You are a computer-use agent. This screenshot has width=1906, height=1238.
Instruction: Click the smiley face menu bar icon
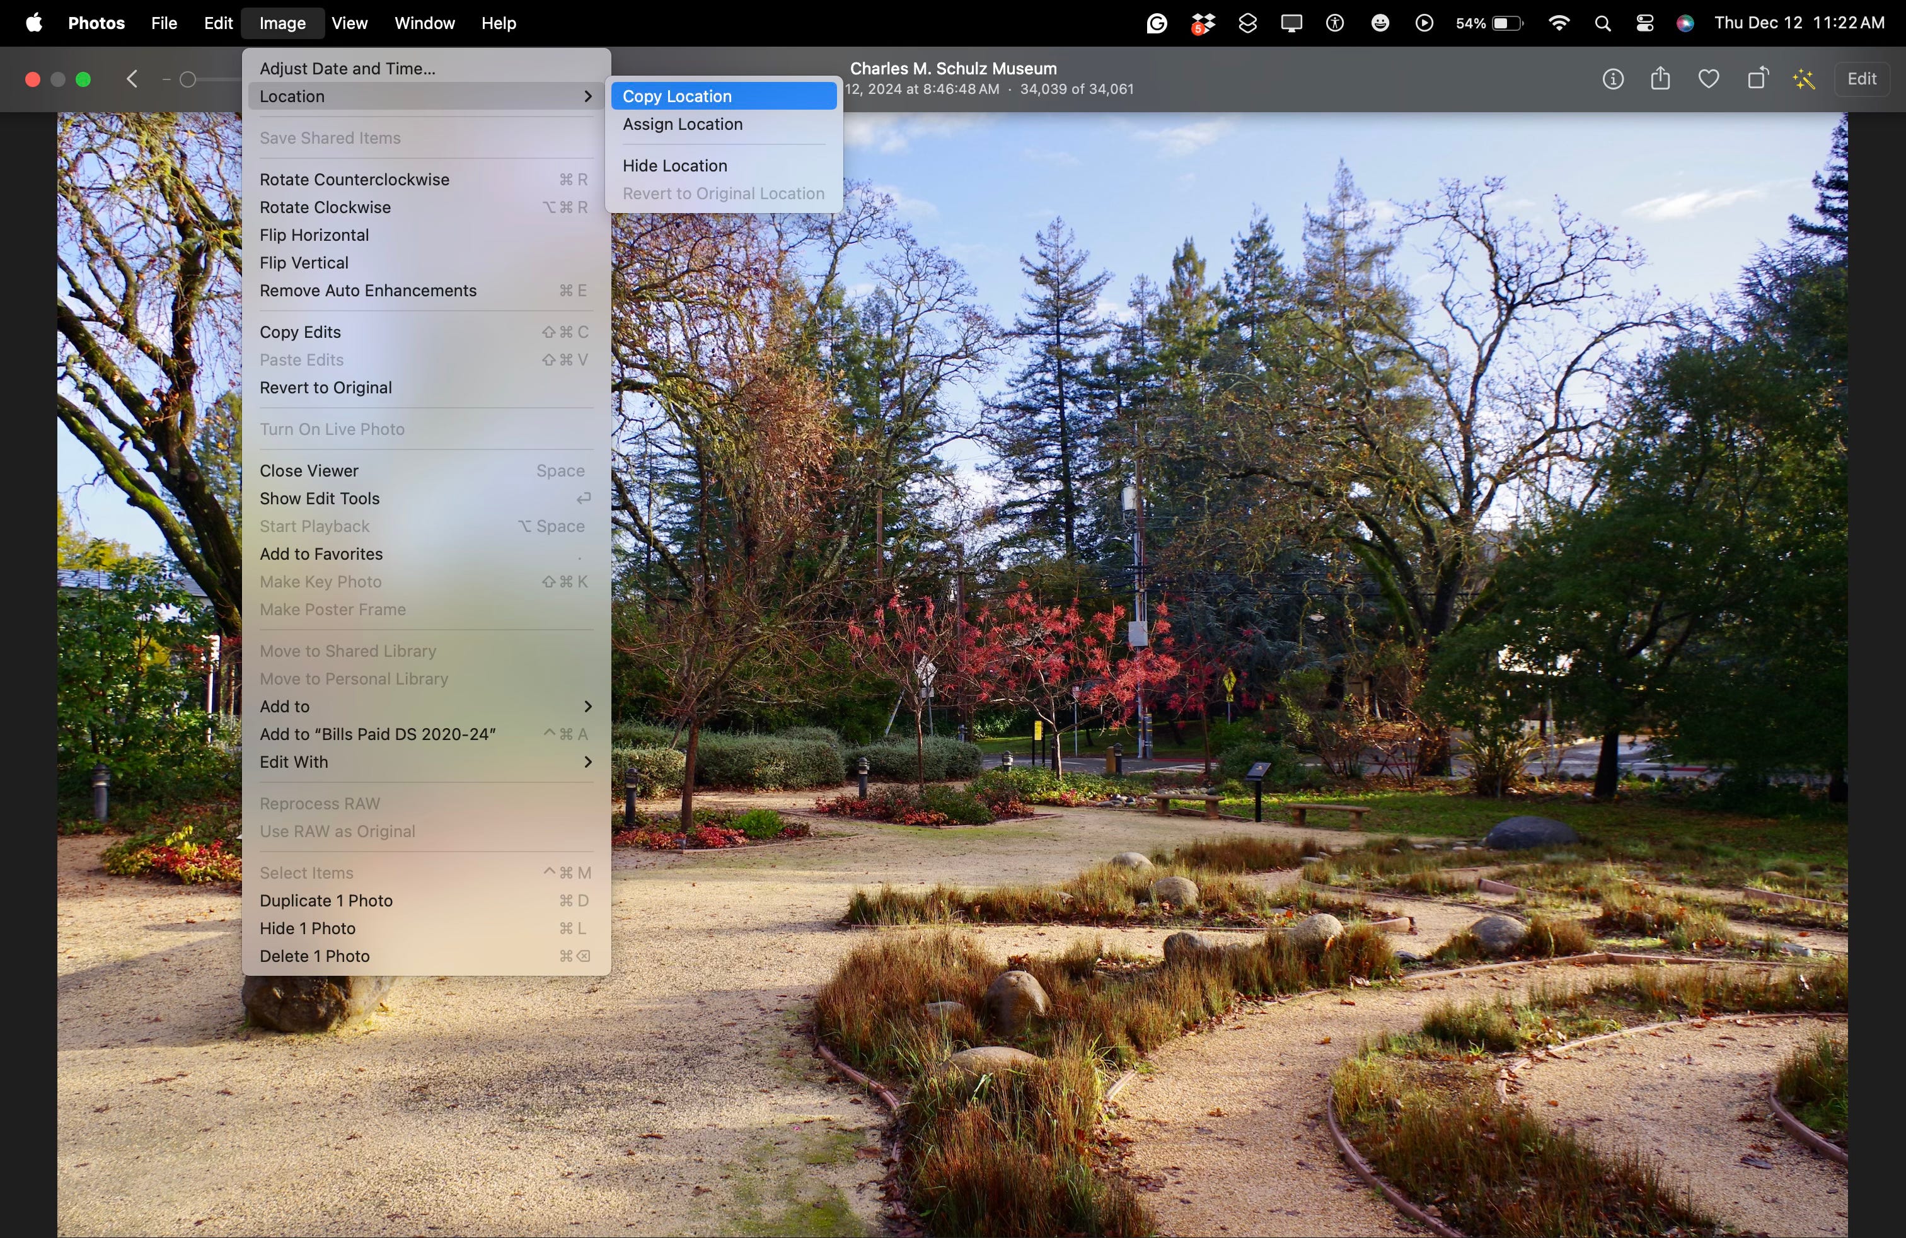[1380, 23]
